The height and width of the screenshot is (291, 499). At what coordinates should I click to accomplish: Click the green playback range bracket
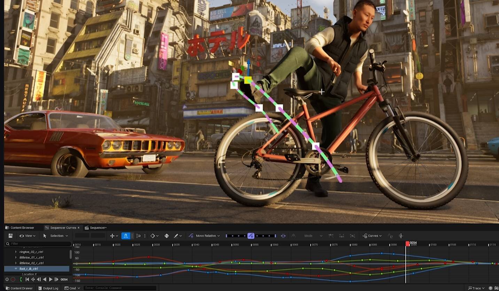click(x=21, y=279)
